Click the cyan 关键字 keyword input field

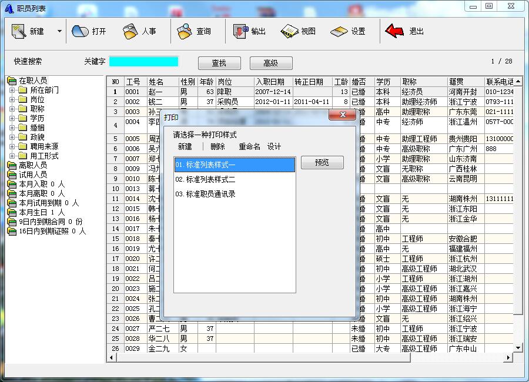point(144,62)
